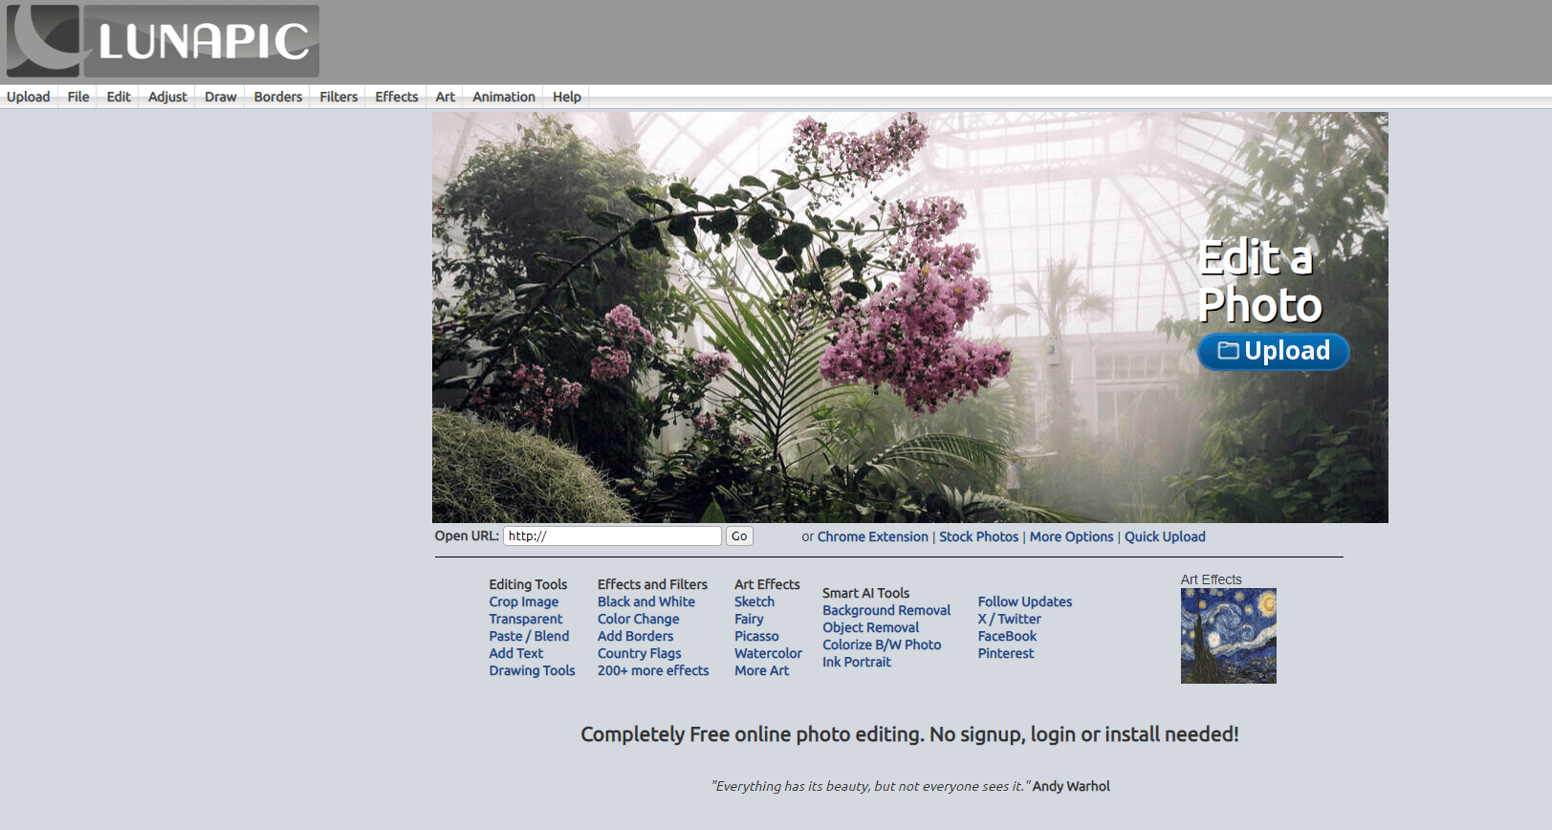Open the Animation menu
The height and width of the screenshot is (830, 1552).
503,97
